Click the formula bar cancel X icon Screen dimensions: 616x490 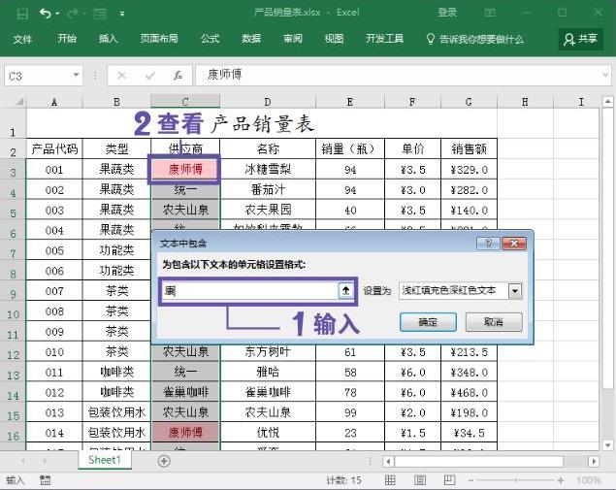tap(121, 76)
